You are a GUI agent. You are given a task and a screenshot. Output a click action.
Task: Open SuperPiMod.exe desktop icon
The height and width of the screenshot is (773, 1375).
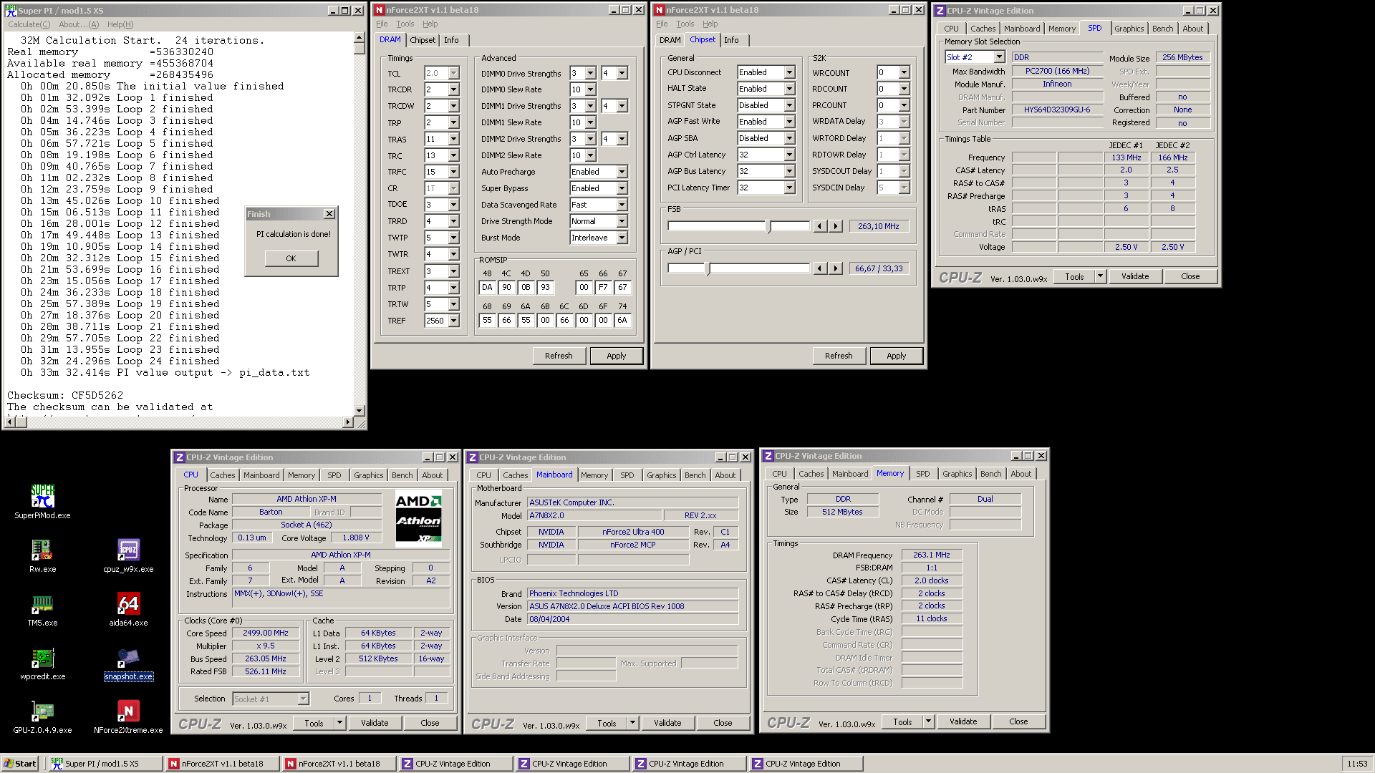click(x=43, y=501)
